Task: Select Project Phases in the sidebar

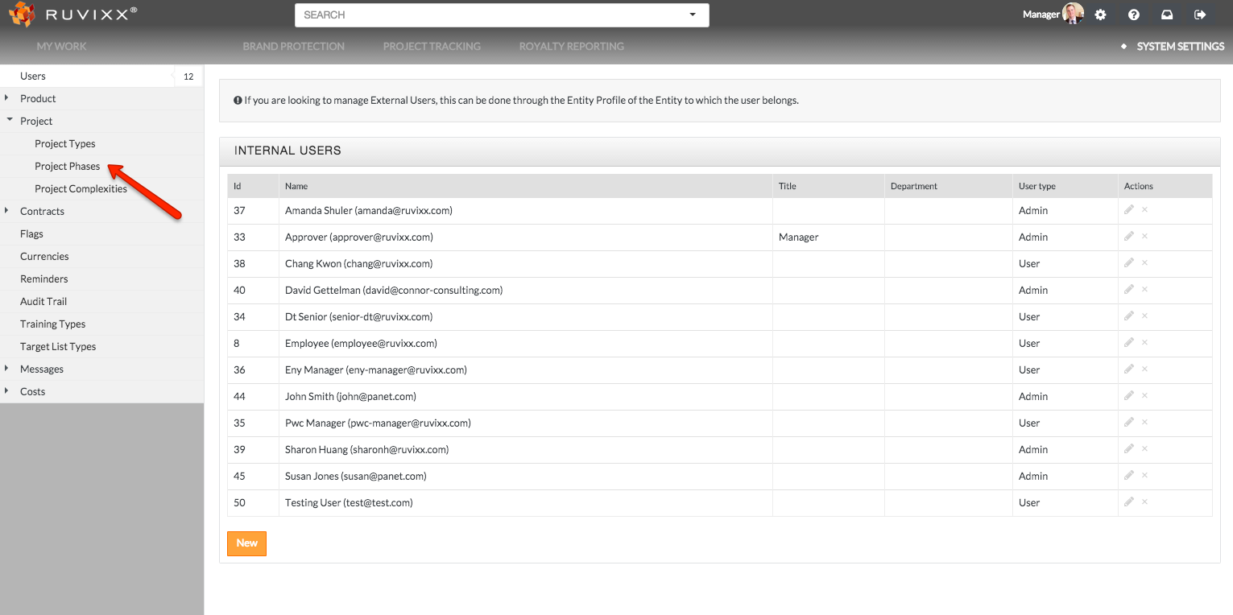Action: [x=68, y=167]
